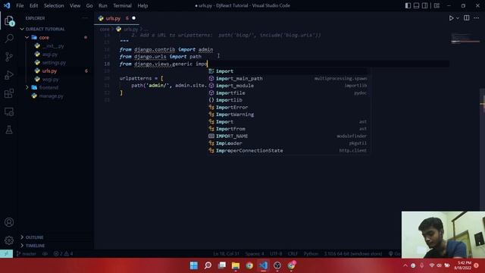Open the Explorer view in activity bar

[x=9, y=20]
